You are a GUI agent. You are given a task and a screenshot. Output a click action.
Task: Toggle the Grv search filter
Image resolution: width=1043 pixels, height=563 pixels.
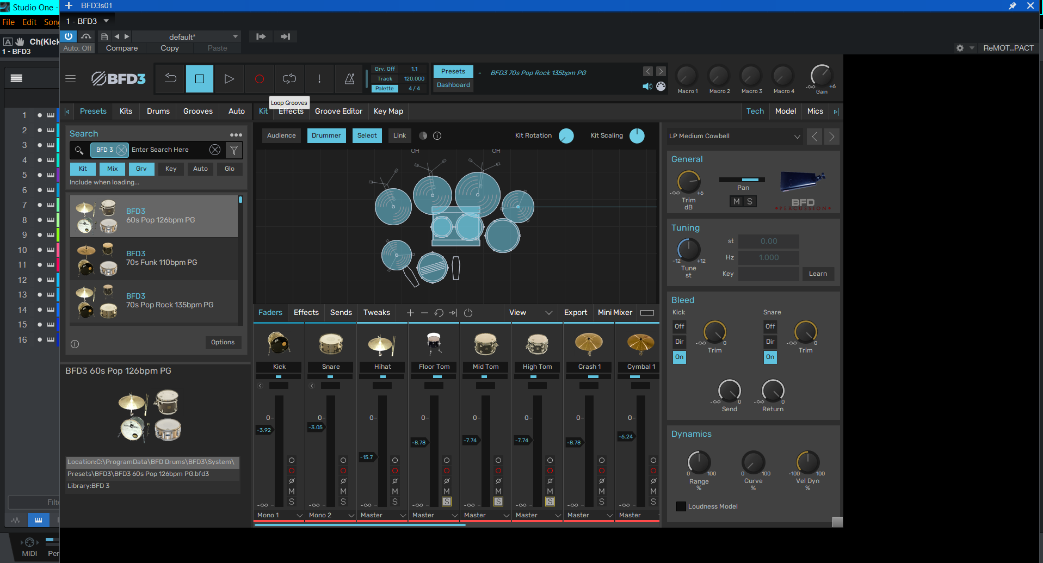pyautogui.click(x=141, y=169)
